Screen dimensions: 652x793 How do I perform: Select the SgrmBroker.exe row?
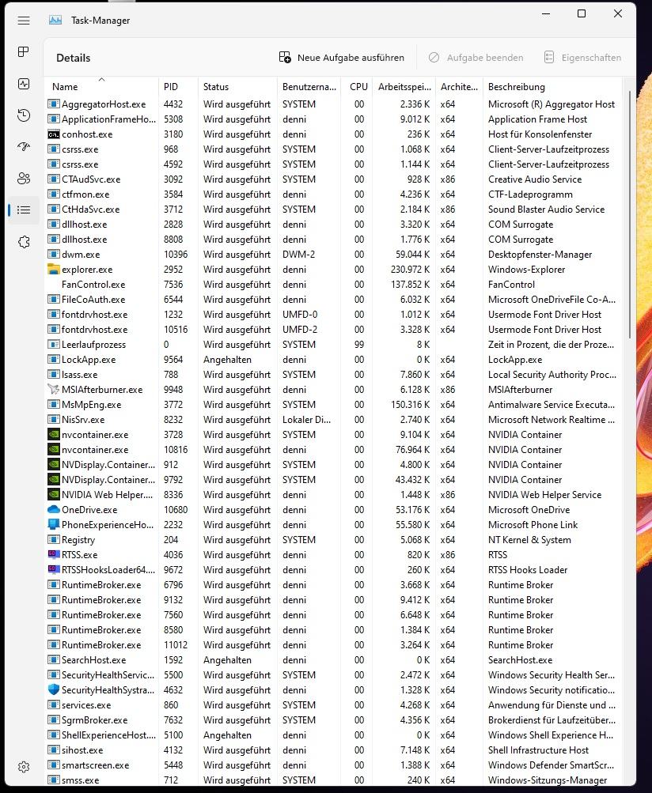[x=333, y=719]
